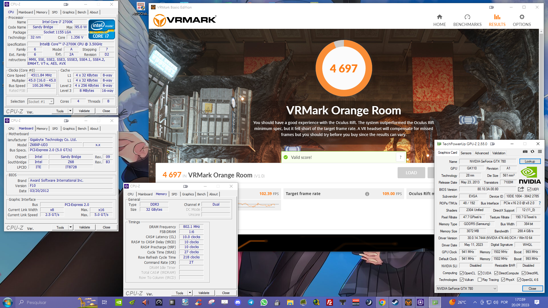
Task: Click Validate in CPU-Z Memory window
Action: tap(204, 293)
